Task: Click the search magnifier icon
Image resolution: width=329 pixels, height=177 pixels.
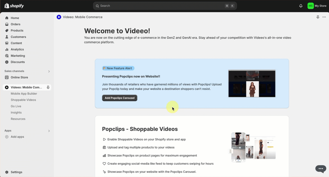Action: point(97,6)
